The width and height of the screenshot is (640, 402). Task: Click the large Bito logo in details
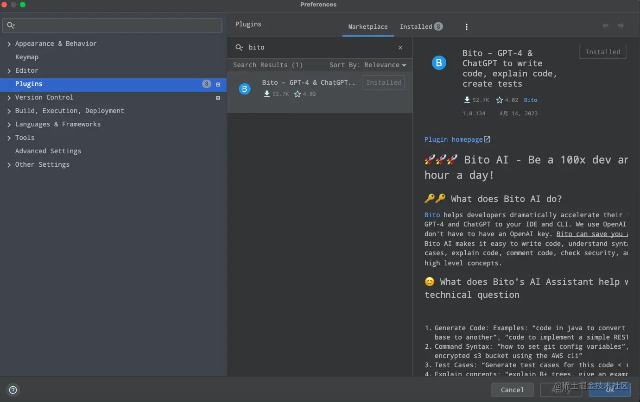439,63
